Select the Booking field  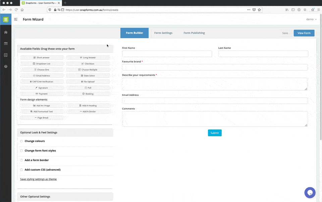[88, 94]
